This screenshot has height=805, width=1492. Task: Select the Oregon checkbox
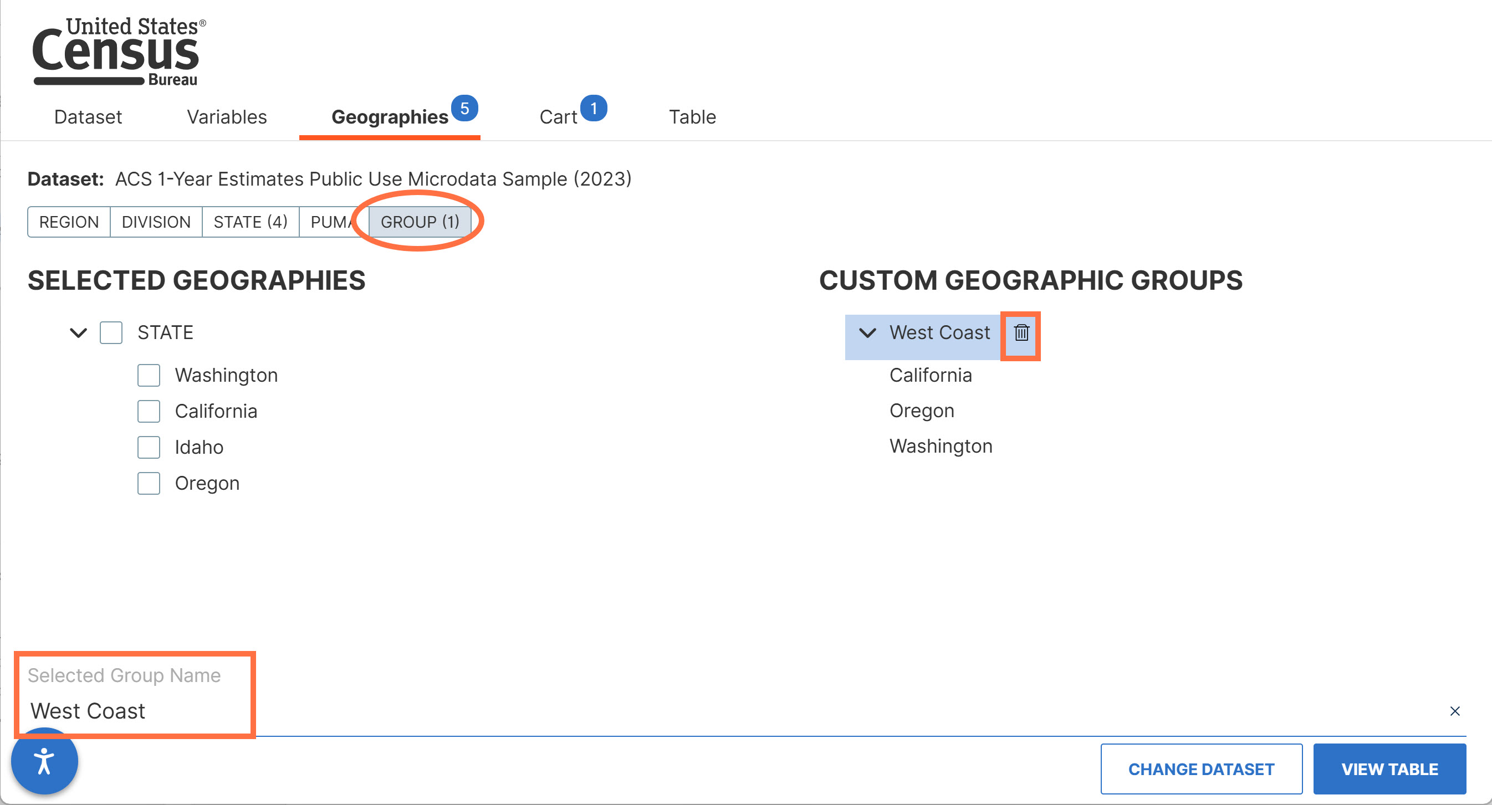tap(149, 483)
